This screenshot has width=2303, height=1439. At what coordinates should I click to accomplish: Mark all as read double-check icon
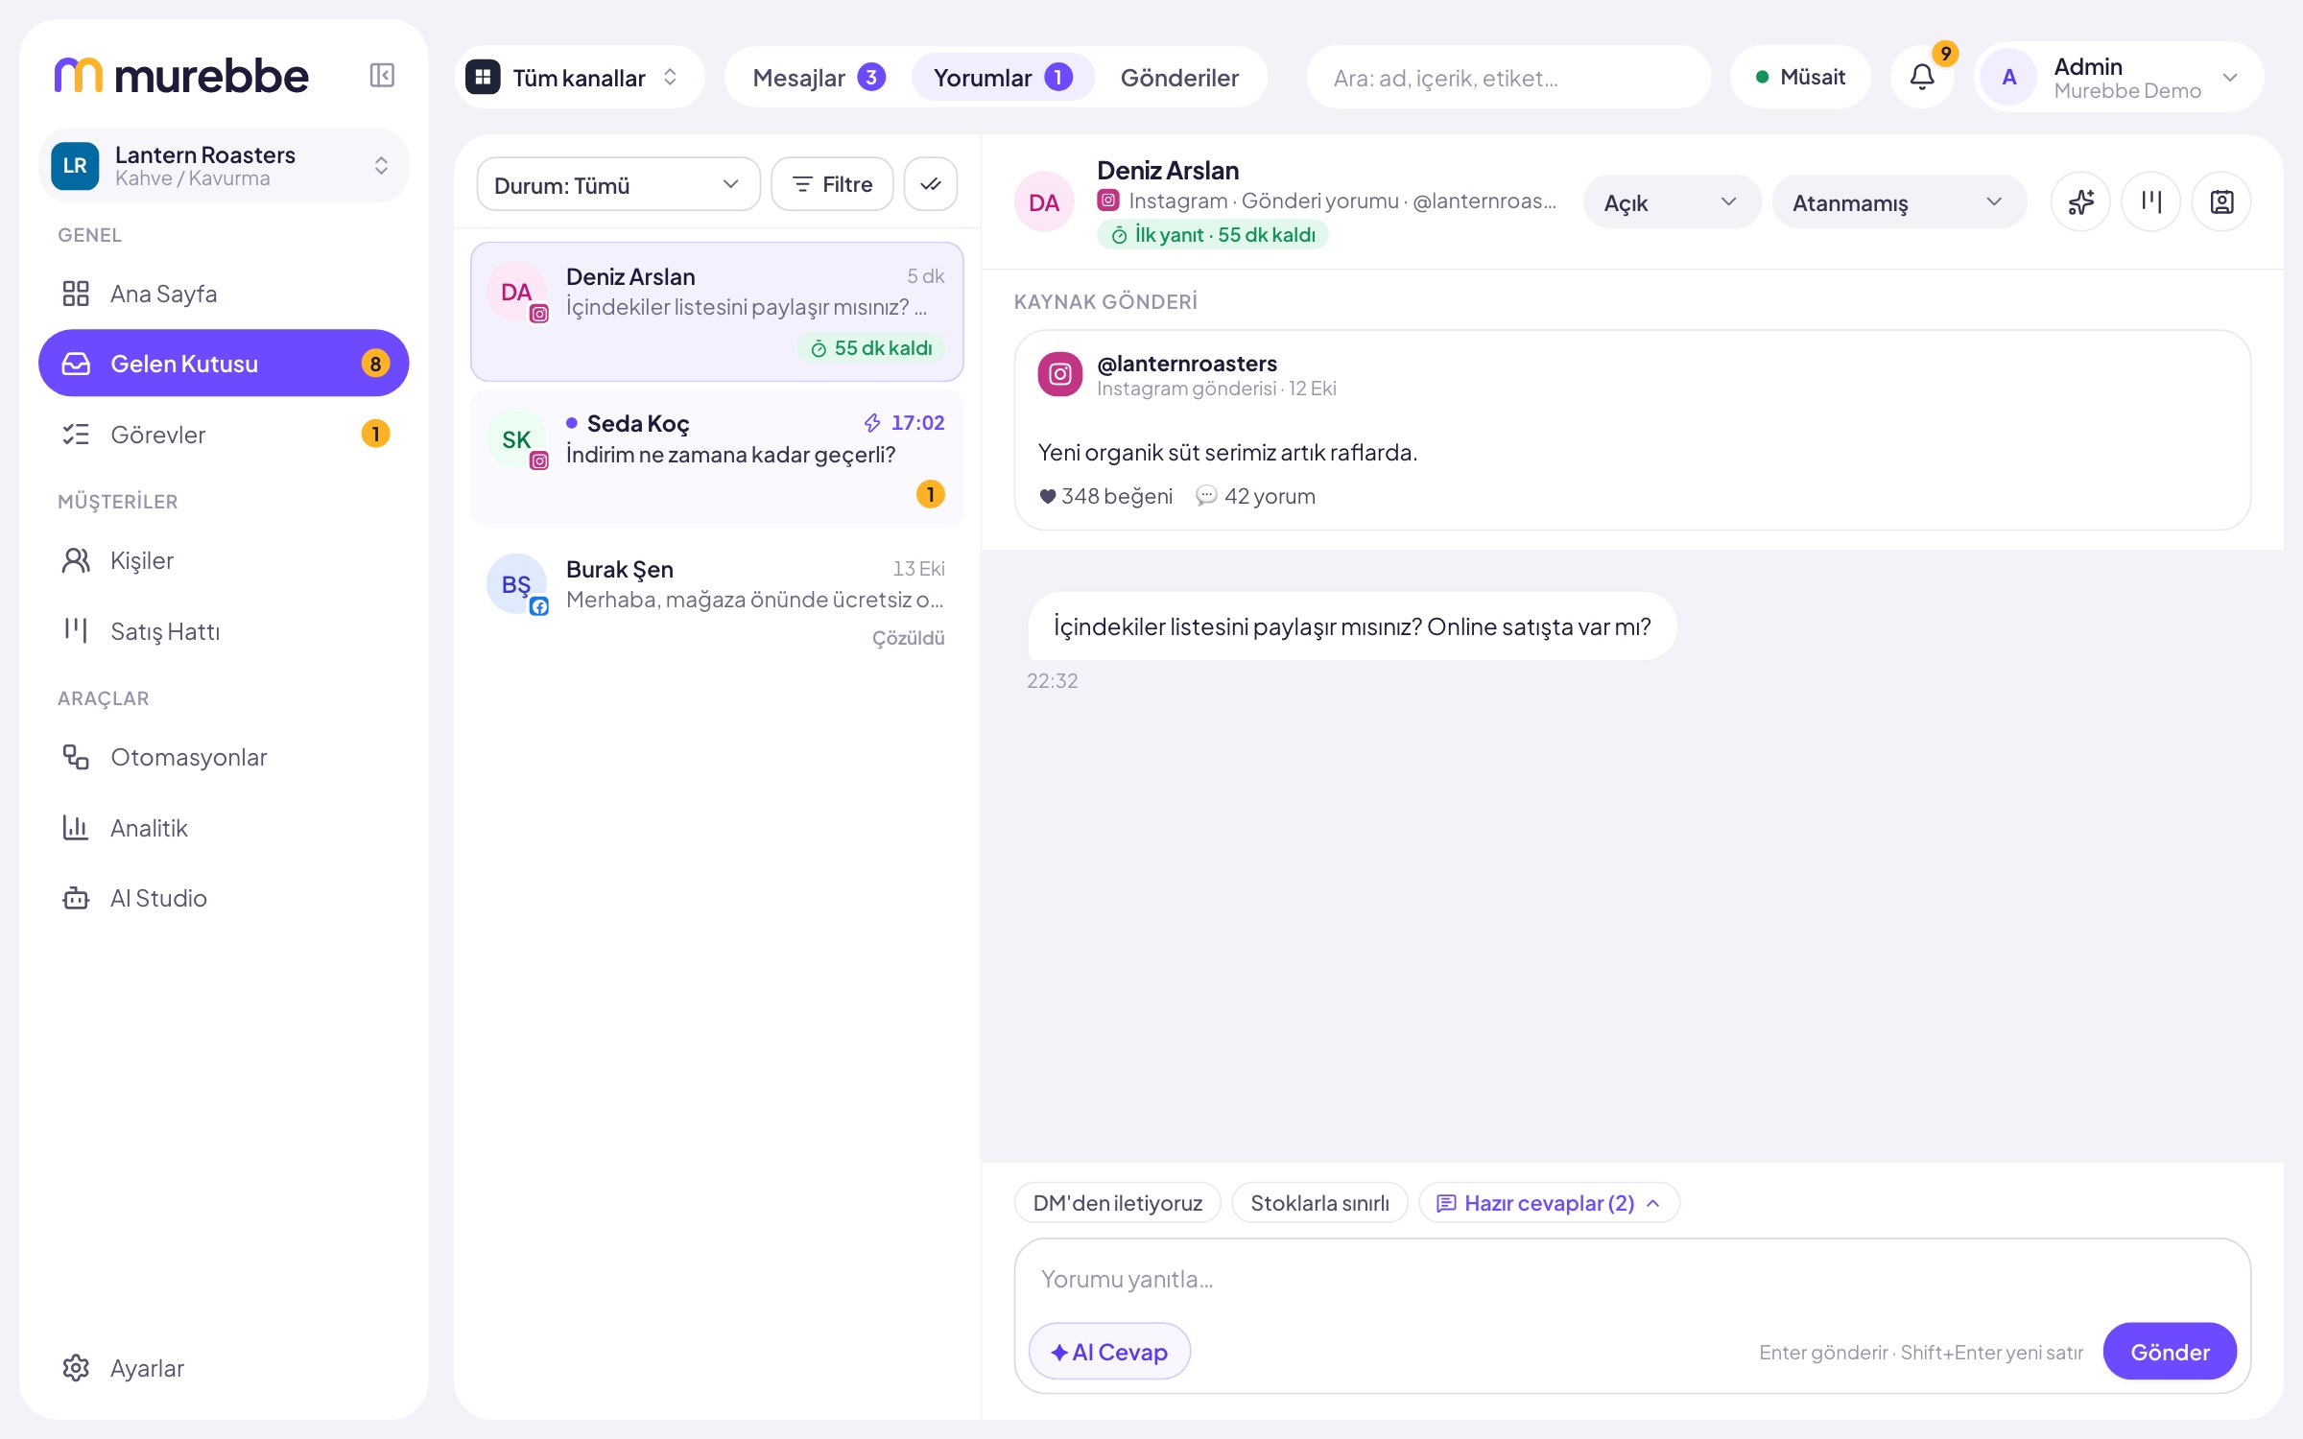[x=931, y=184]
